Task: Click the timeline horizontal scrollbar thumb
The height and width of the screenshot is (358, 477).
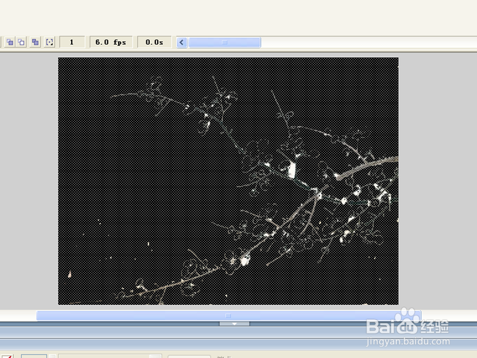Action: click(224, 42)
